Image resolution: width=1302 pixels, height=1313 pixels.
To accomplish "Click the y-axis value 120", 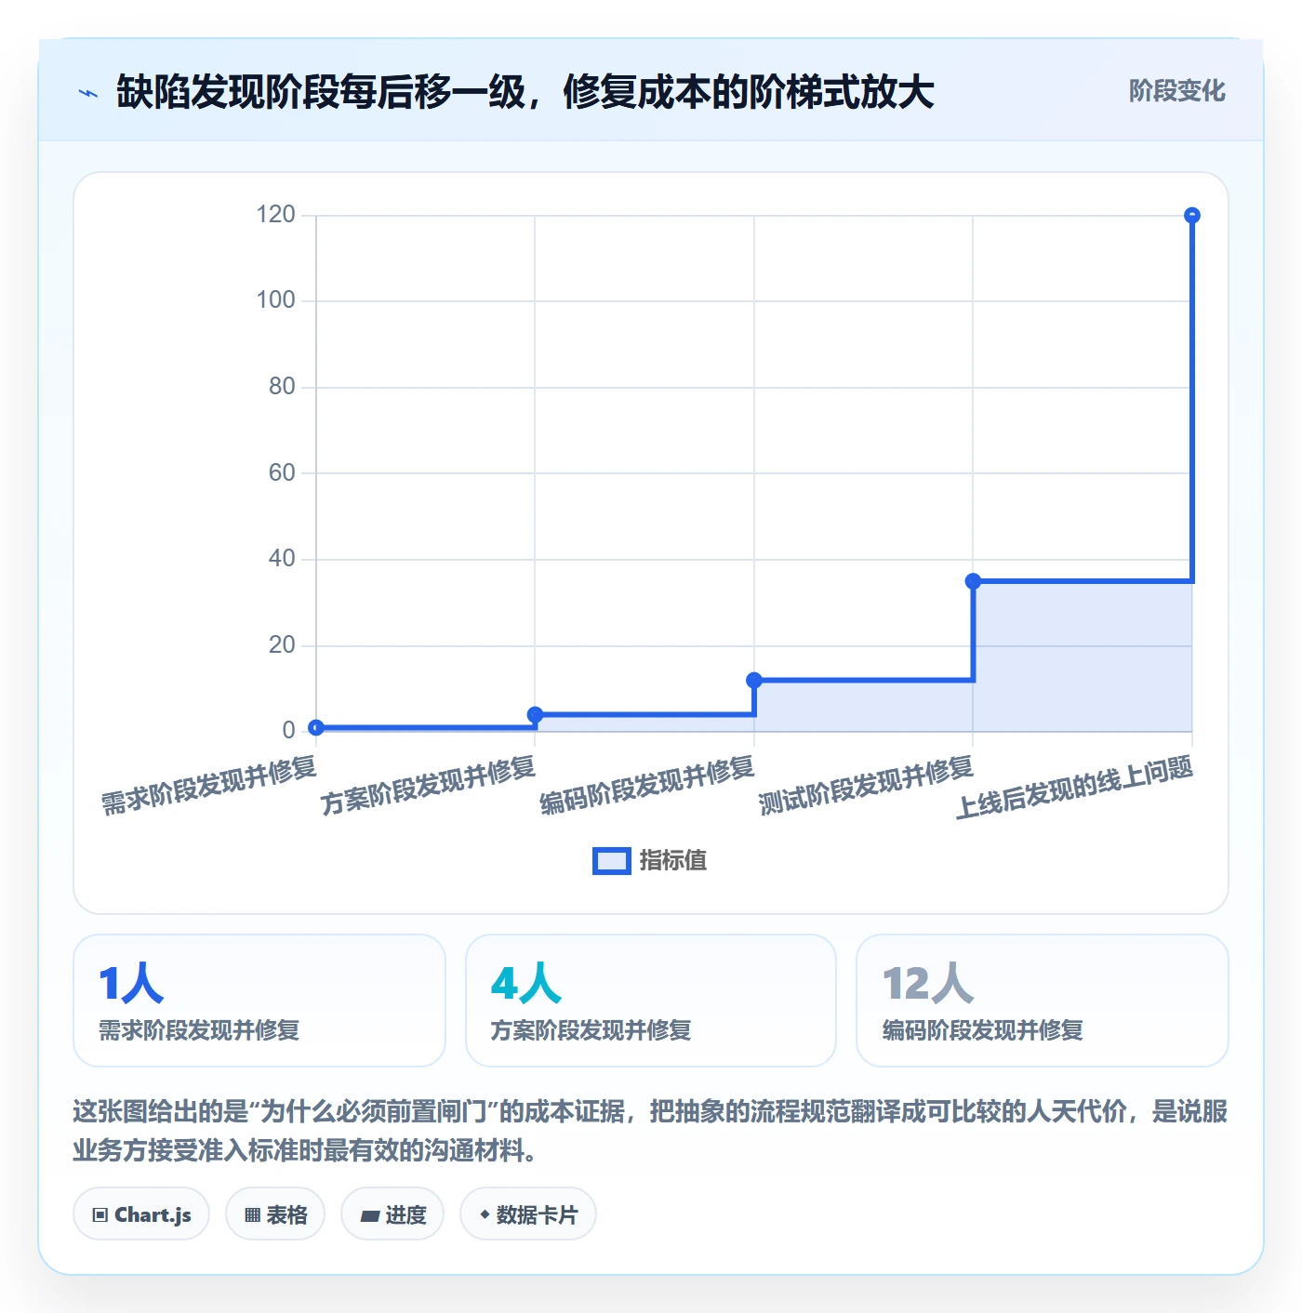I will click(x=275, y=215).
